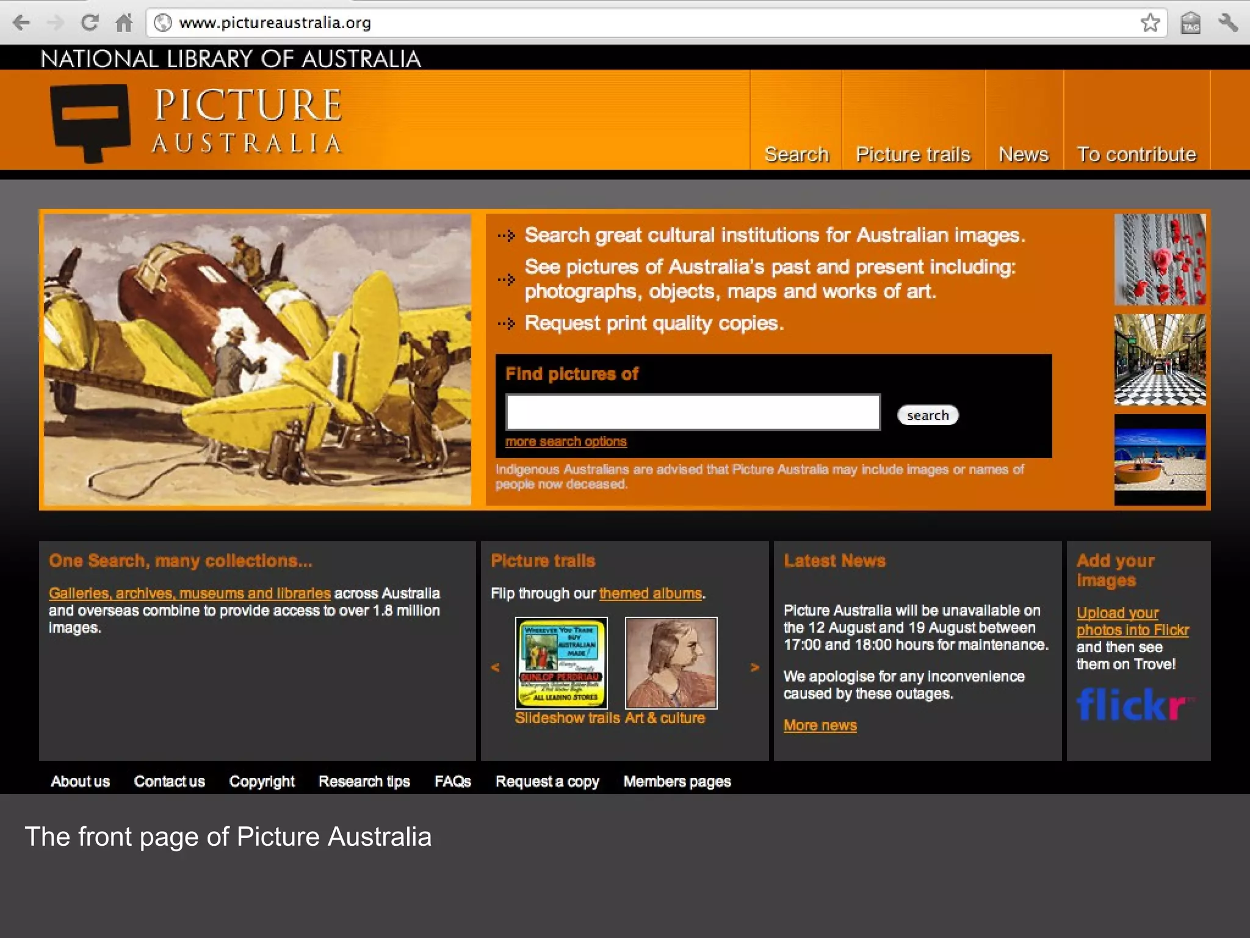Open Research tips footer link
The image size is (1250, 938).
[x=364, y=782]
